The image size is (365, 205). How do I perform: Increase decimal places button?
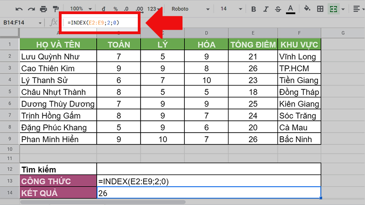pos(140,9)
